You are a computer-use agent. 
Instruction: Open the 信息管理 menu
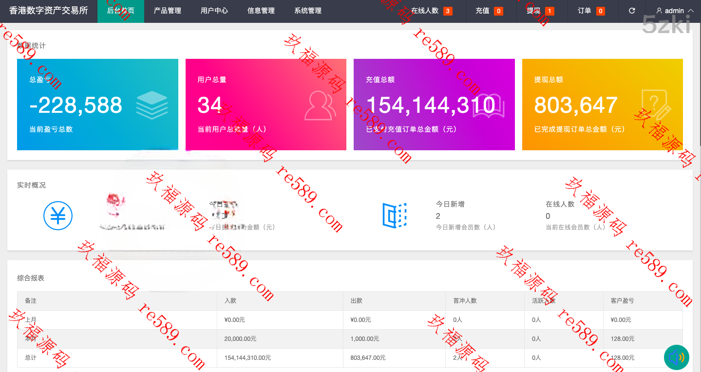point(261,11)
